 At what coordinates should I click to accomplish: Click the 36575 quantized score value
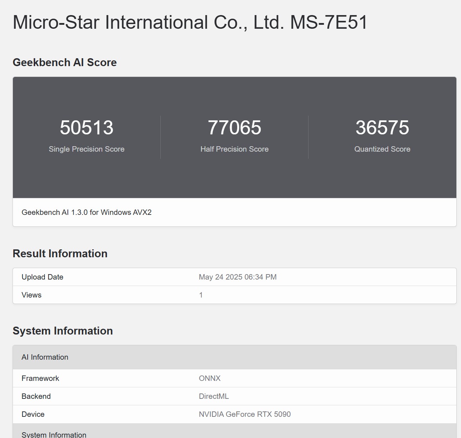tap(382, 128)
